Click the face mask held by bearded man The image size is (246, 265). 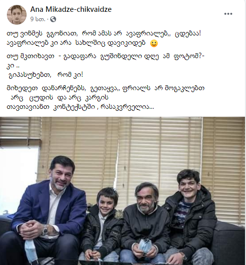pos(145,245)
